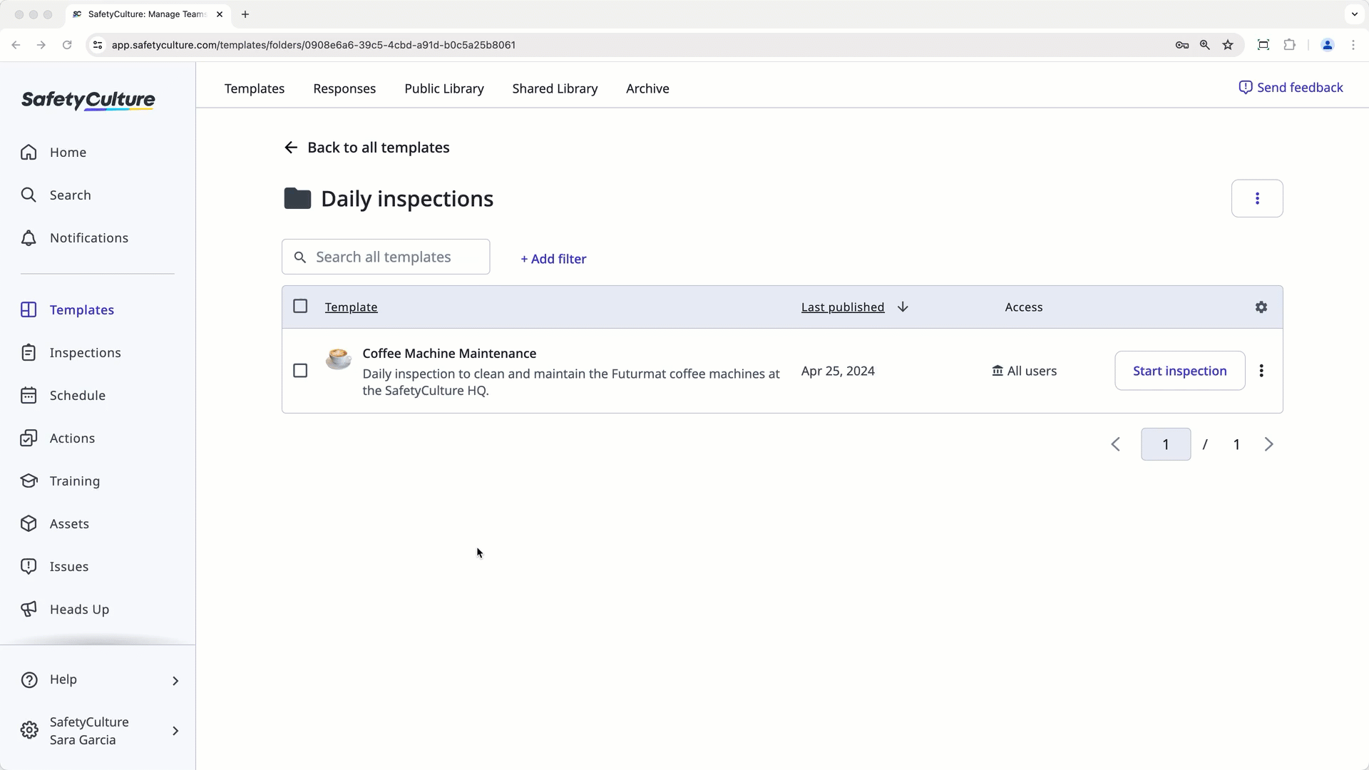Screen dimensions: 1369x770
Task: Switch to the Responses tab
Action: tap(344, 89)
